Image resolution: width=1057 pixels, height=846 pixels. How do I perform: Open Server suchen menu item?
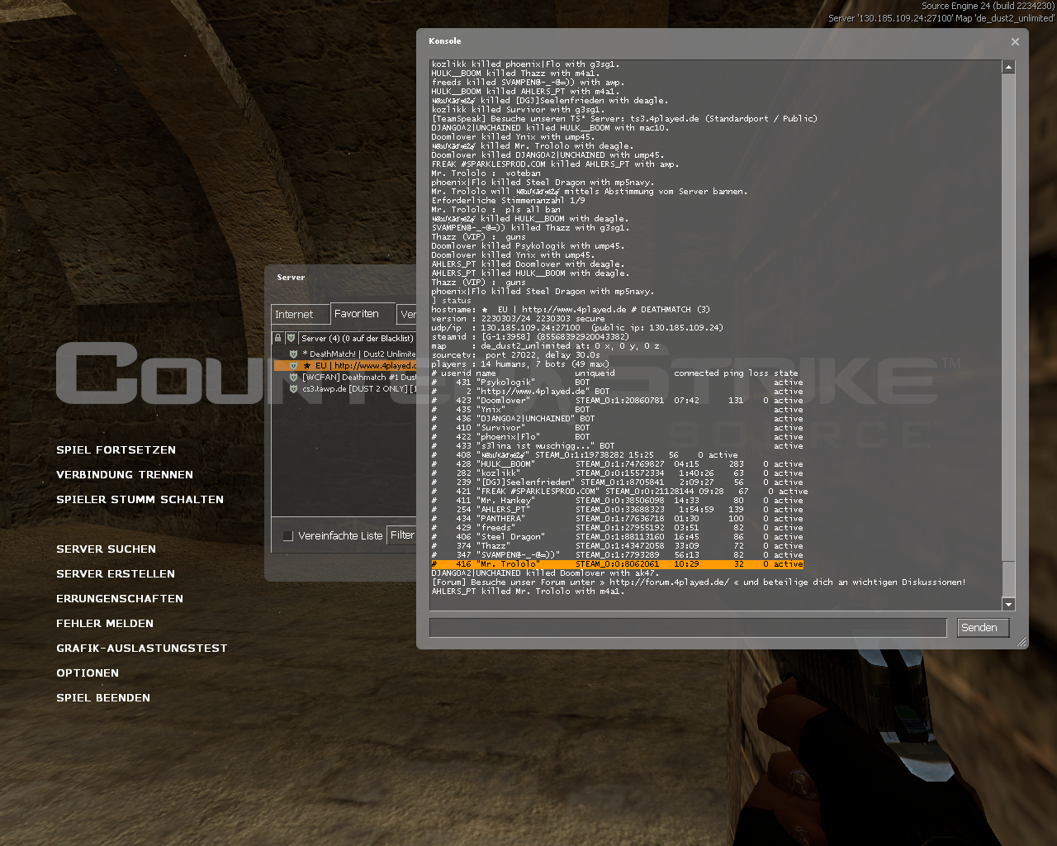coord(106,549)
